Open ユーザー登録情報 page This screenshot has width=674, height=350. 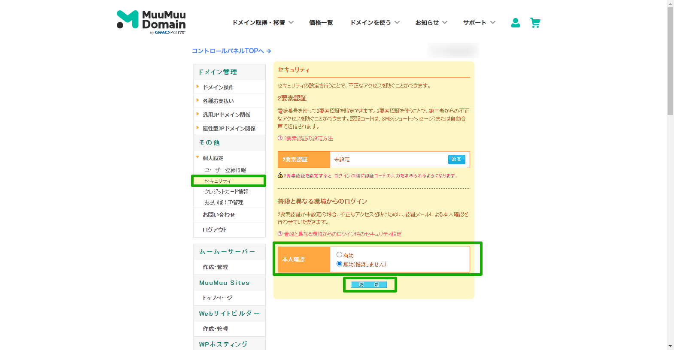click(x=225, y=170)
